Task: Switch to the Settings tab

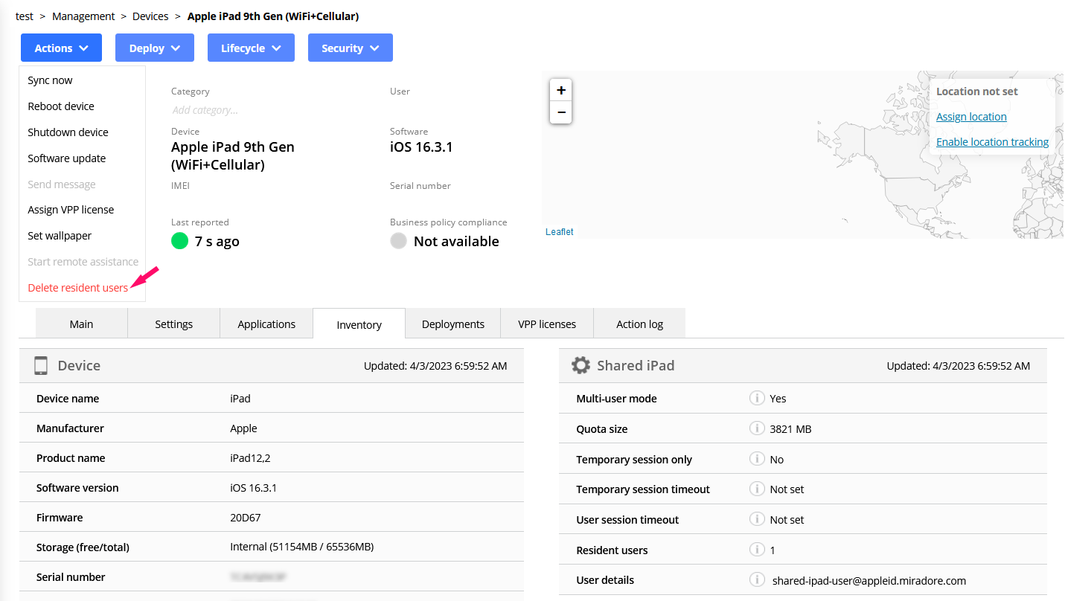Action: 174,324
